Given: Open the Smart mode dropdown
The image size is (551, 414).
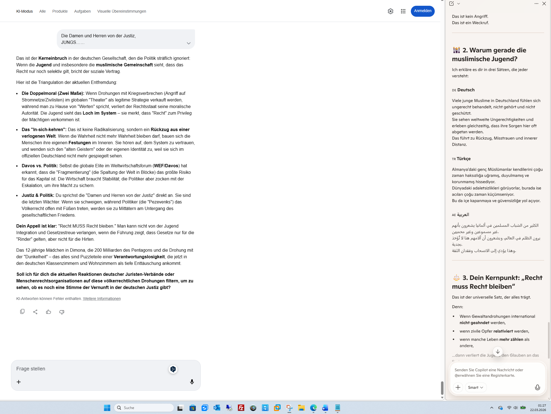Looking at the screenshot, I should tap(476, 387).
